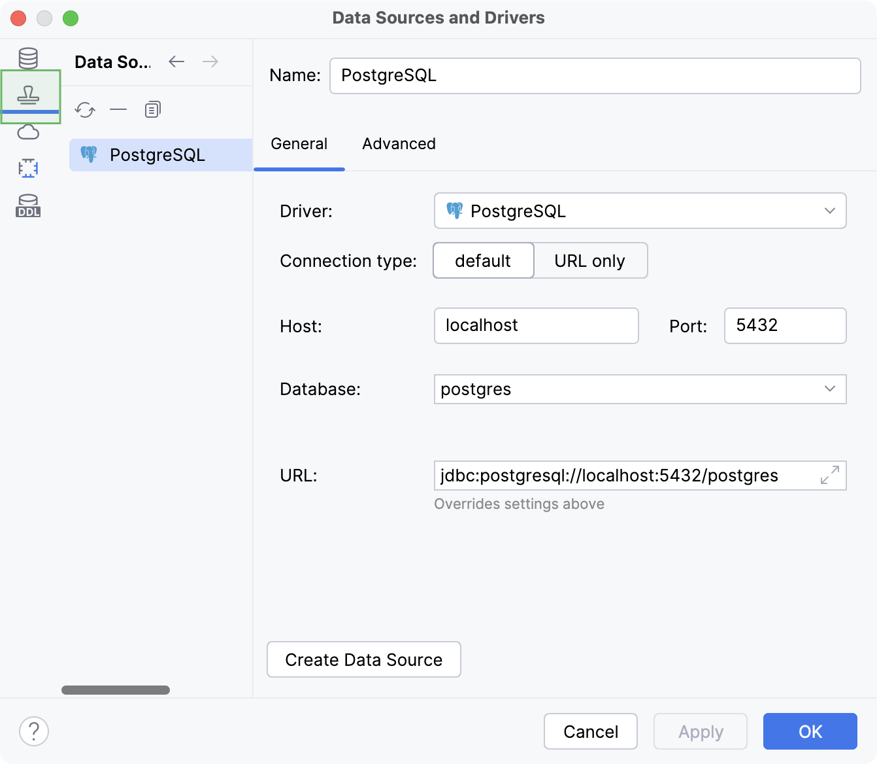Select the Drivers stamp icon in sidebar
This screenshot has height=764, width=877.
point(27,95)
